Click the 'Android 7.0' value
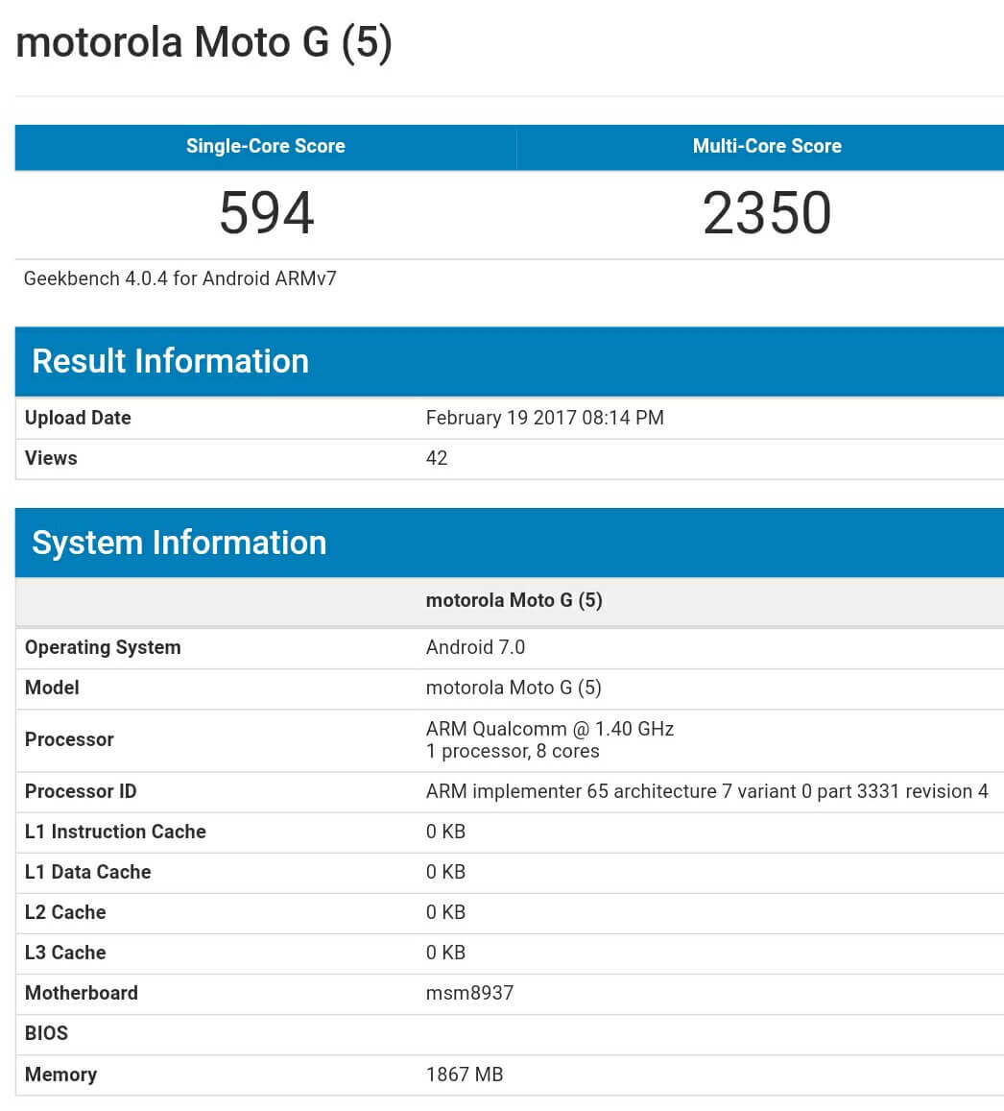This screenshot has width=1004, height=1111. 475,647
